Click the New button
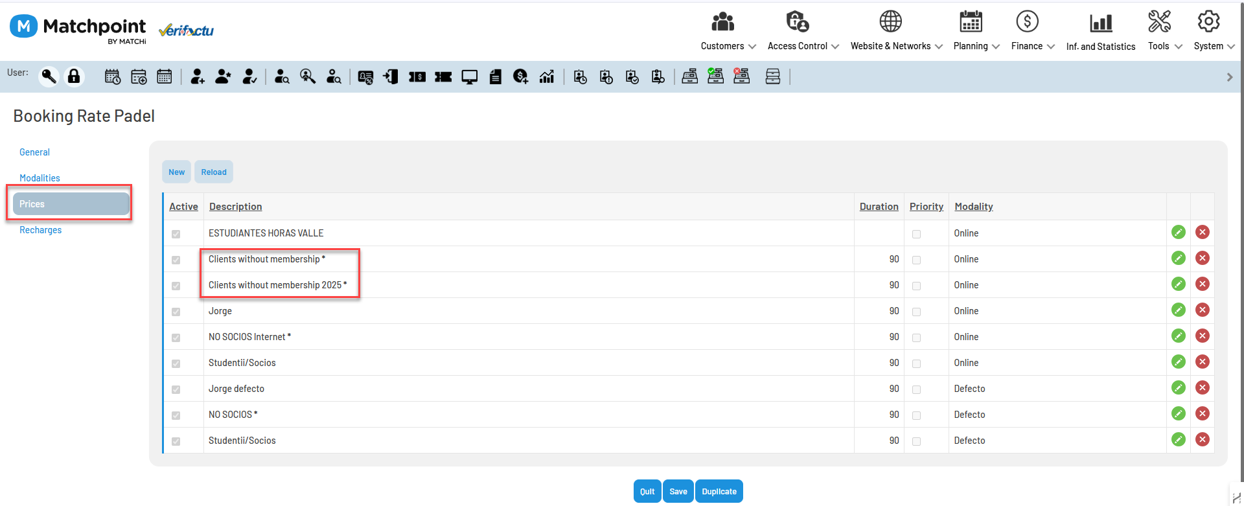This screenshot has height=506, width=1244. [176, 172]
